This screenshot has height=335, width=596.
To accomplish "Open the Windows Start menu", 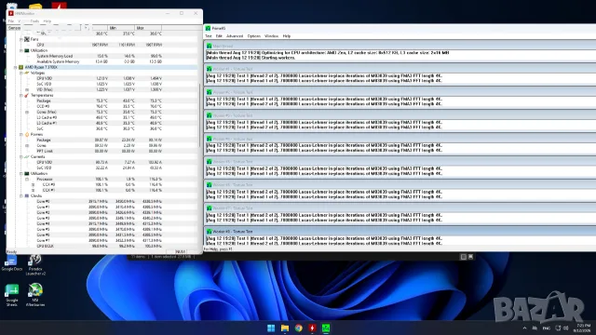I will tap(271, 328).
